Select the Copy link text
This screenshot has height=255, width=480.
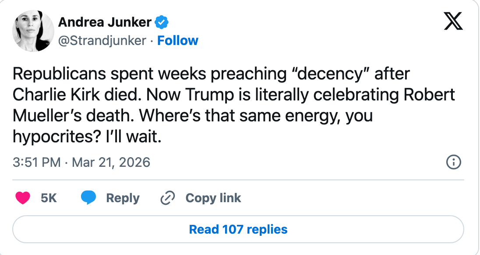pyautogui.click(x=213, y=198)
